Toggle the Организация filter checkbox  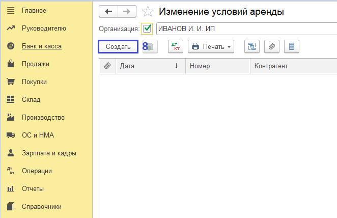pyautogui.click(x=147, y=29)
